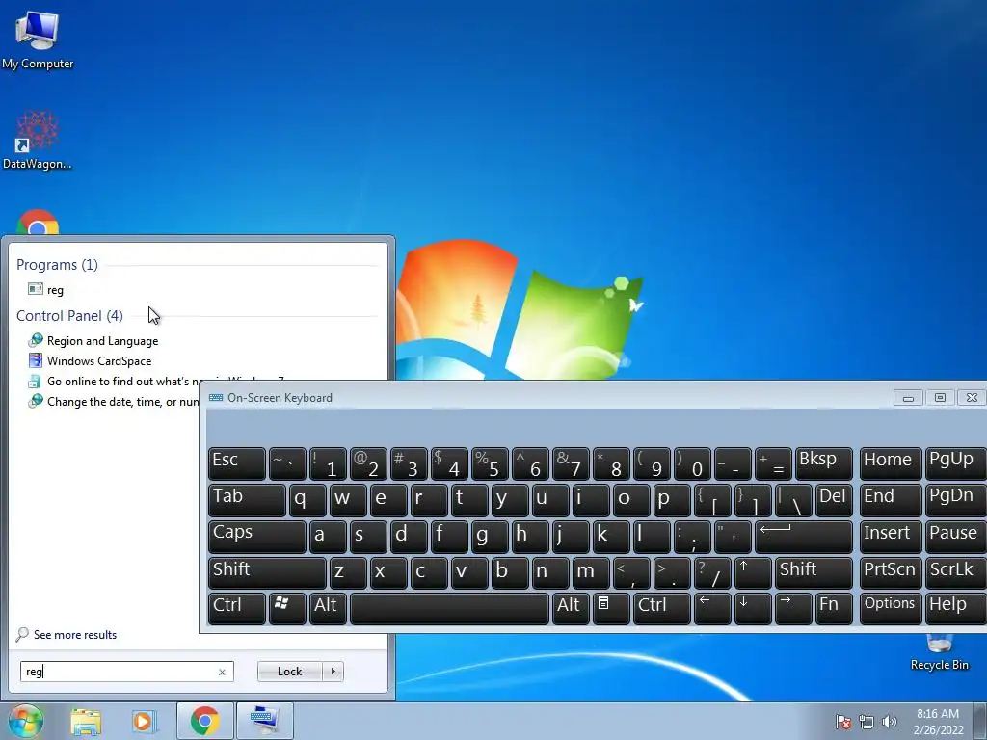Toggle the left Alt key on keyboard
This screenshot has width=987, height=740.
[x=328, y=609]
